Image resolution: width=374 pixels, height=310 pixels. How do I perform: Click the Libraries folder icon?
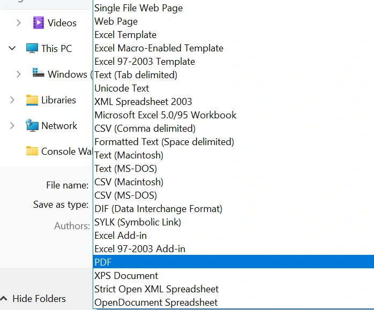pyautogui.click(x=32, y=100)
